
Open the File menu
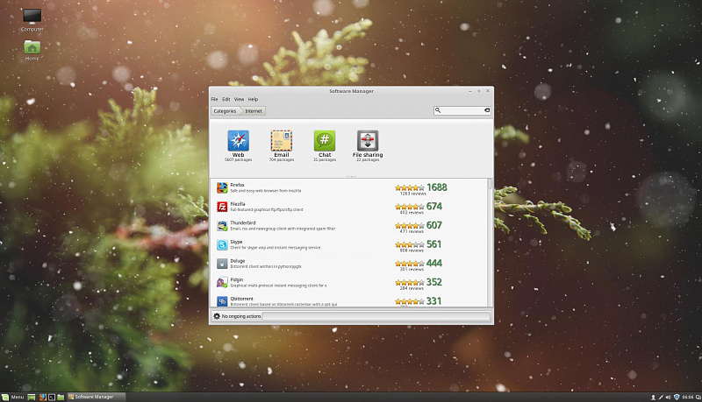pos(214,100)
